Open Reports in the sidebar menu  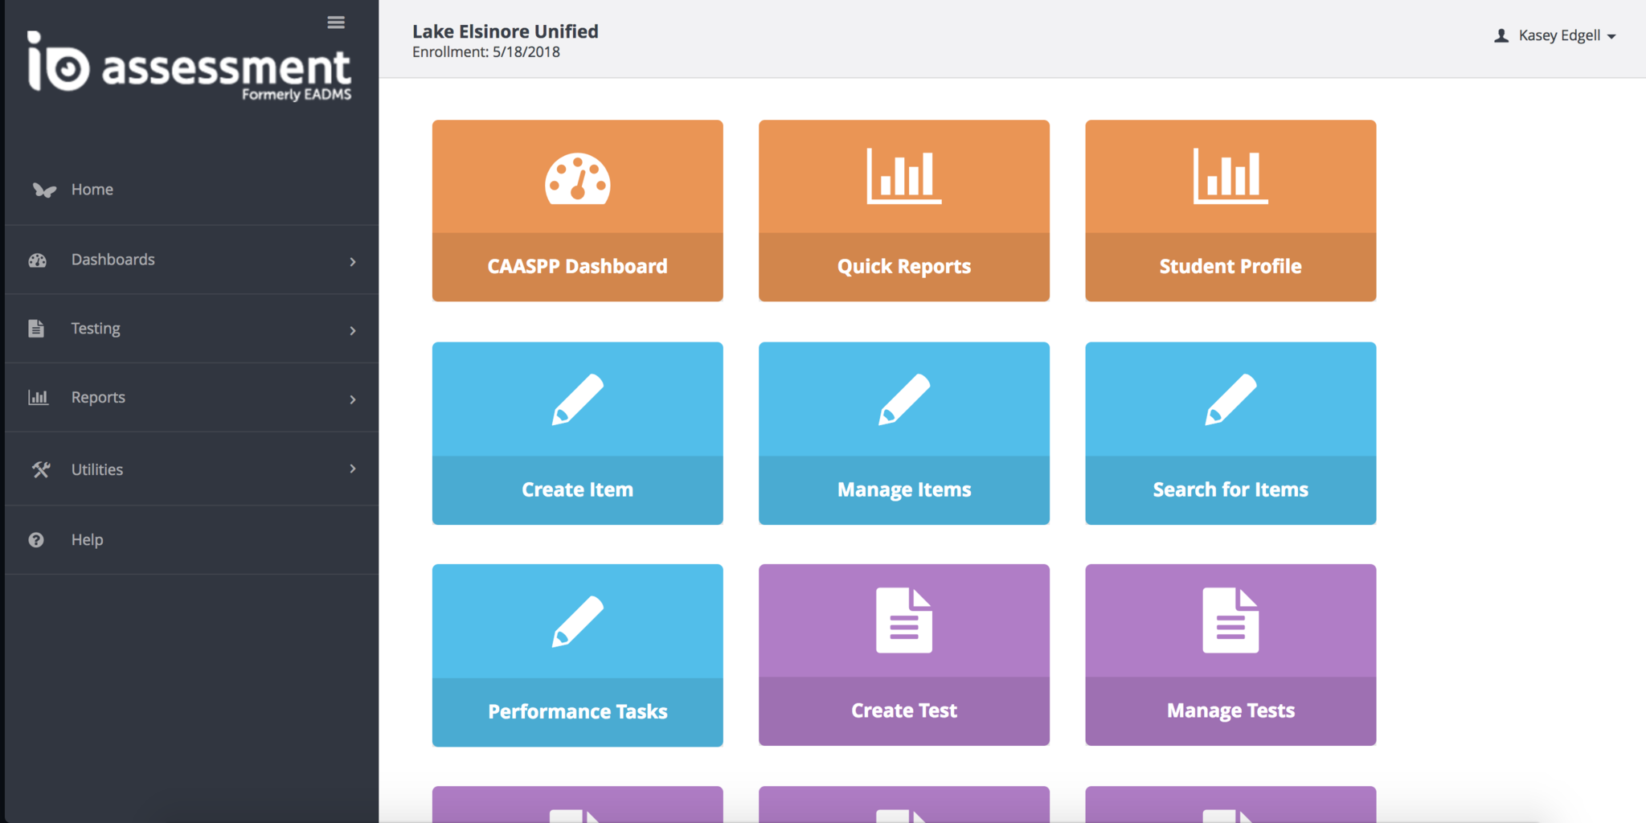98,398
